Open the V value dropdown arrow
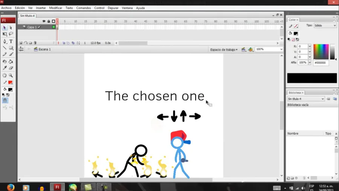 pyautogui.click(x=310, y=52)
